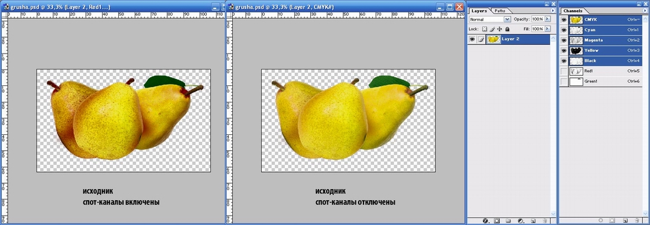Click lock transparent pixels icon
The width and height of the screenshot is (650, 225).
[484, 29]
